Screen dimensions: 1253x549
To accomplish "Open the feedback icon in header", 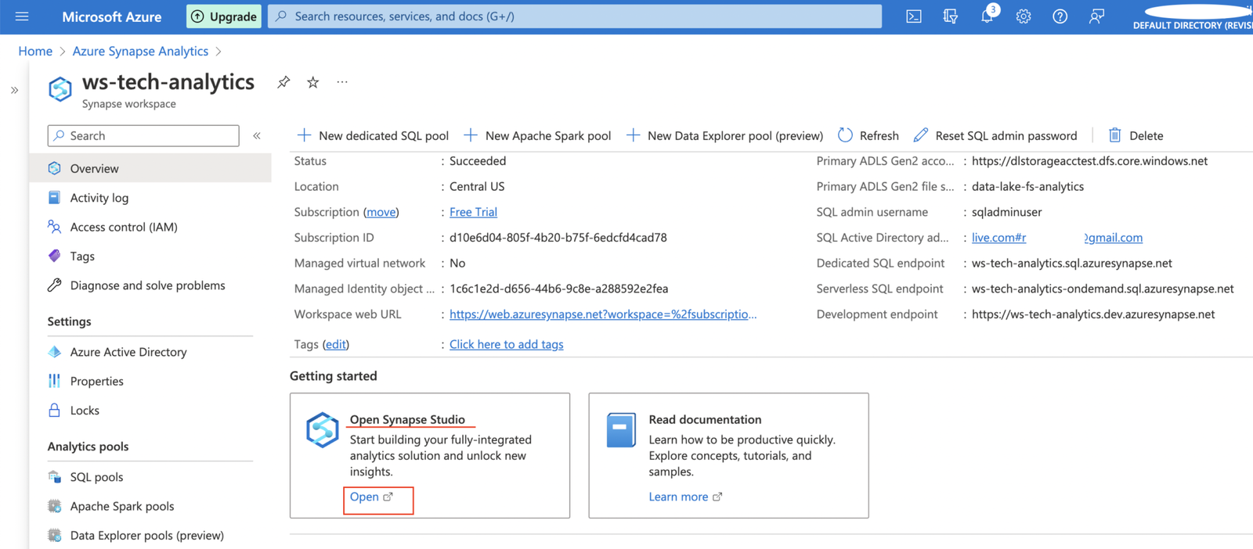I will (x=1096, y=16).
